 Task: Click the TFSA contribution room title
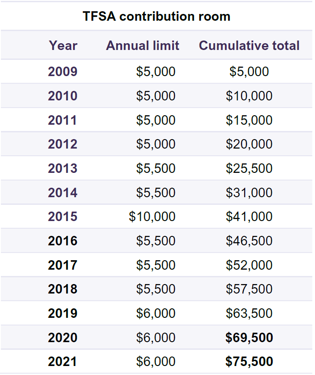point(156,16)
